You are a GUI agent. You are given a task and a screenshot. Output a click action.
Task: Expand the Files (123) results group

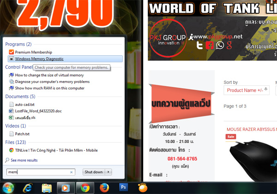pos(16,142)
